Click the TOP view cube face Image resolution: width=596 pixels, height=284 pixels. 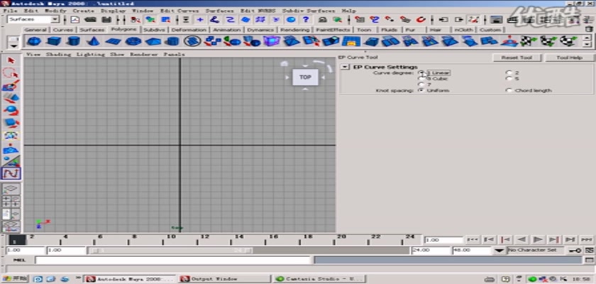pos(305,77)
